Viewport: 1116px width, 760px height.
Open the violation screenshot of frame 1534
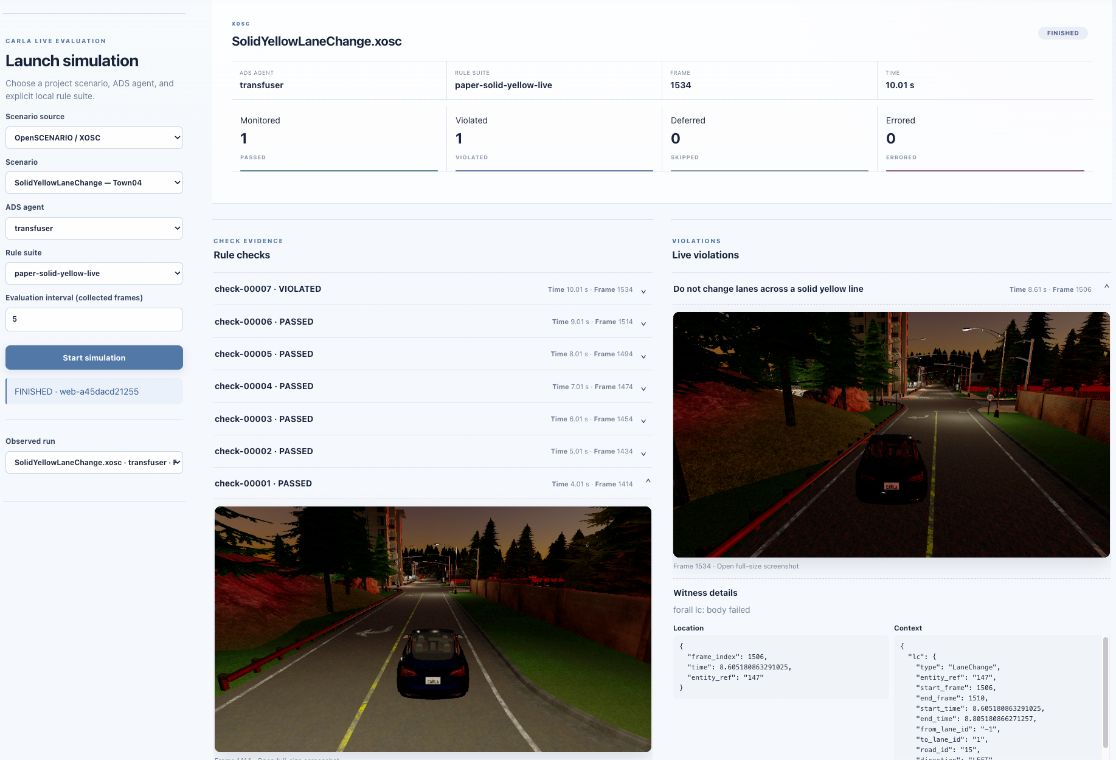pos(892,435)
